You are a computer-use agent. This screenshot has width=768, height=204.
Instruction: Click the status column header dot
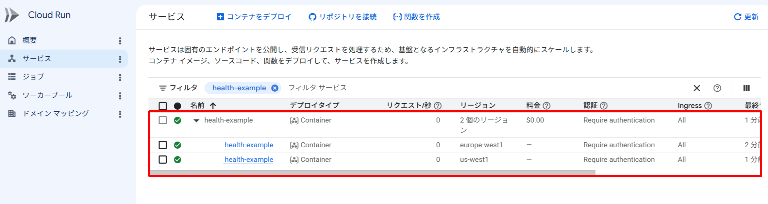pos(178,106)
